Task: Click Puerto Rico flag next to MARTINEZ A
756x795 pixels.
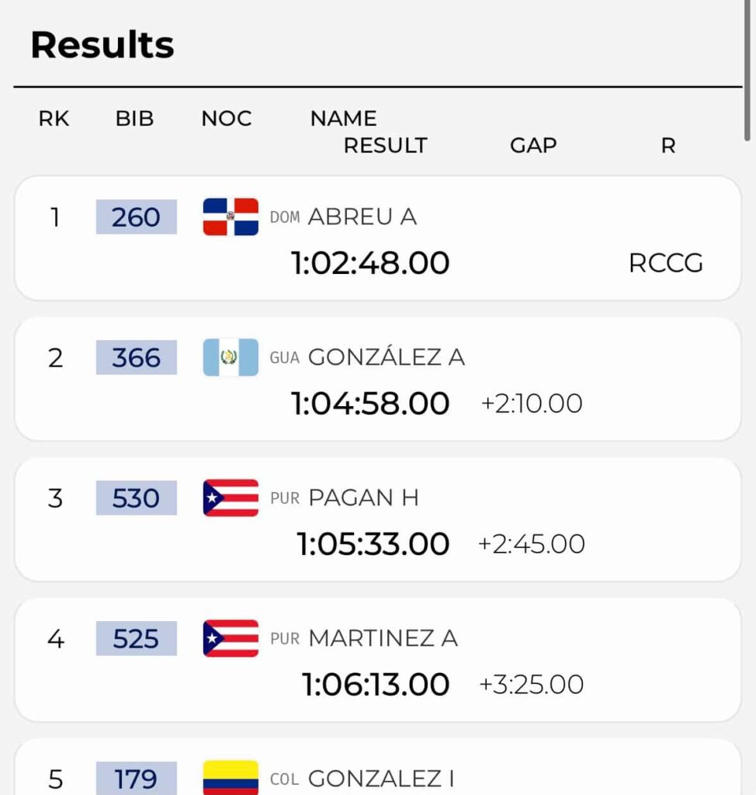Action: 231,638
